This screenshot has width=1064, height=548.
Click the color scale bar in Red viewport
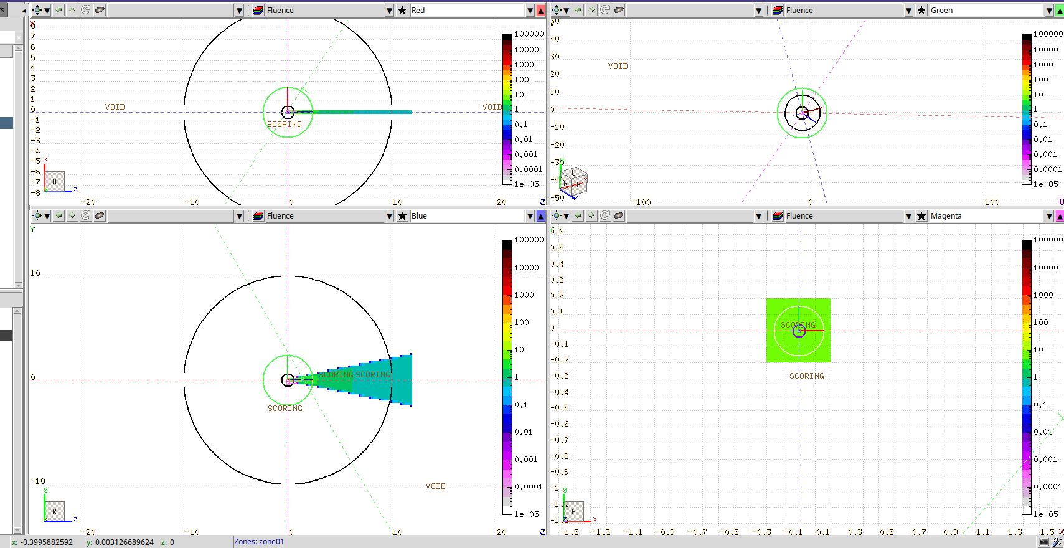507,109
